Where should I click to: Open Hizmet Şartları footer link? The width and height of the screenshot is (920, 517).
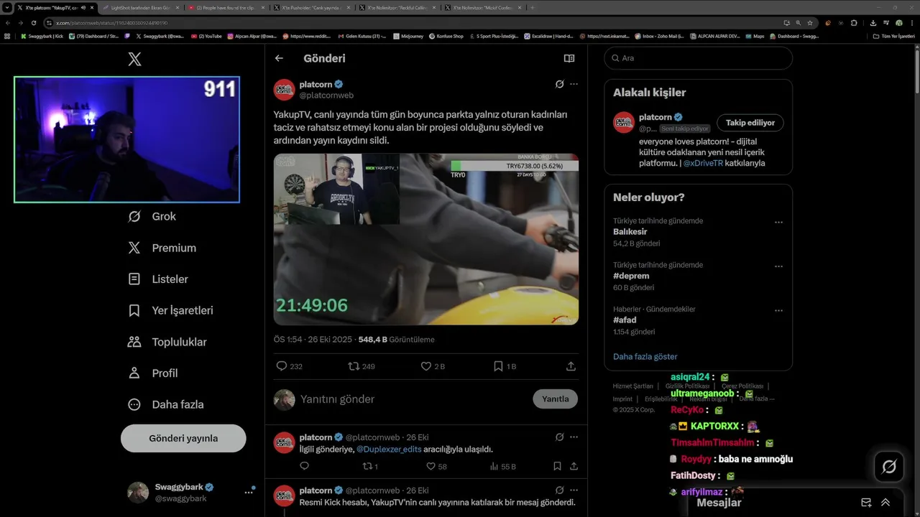(x=632, y=386)
